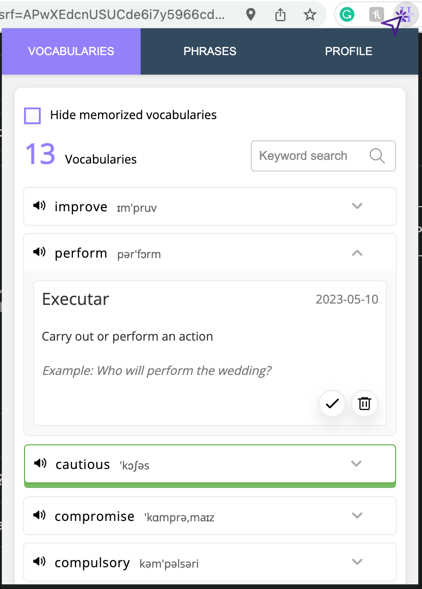
Task: Play pronunciation audio for perform
Action: pyautogui.click(x=39, y=252)
